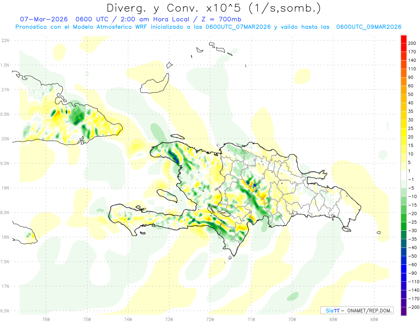420x324 pixels.
Task: Click the positive colorbar value 30
Action: [411, 120]
